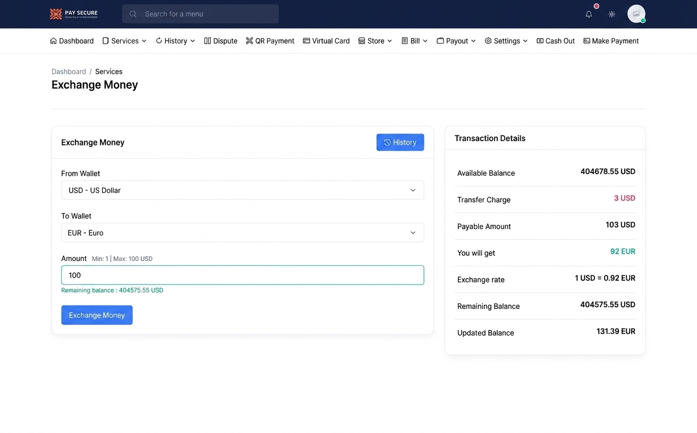The image size is (697, 433).
Task: Expand the Store menu chevron
Action: pyautogui.click(x=389, y=41)
